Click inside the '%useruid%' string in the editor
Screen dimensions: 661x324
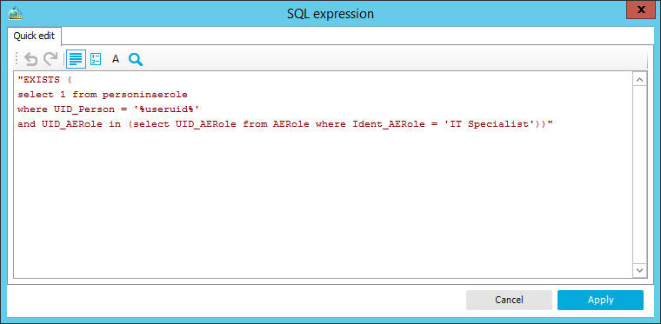coord(166,109)
